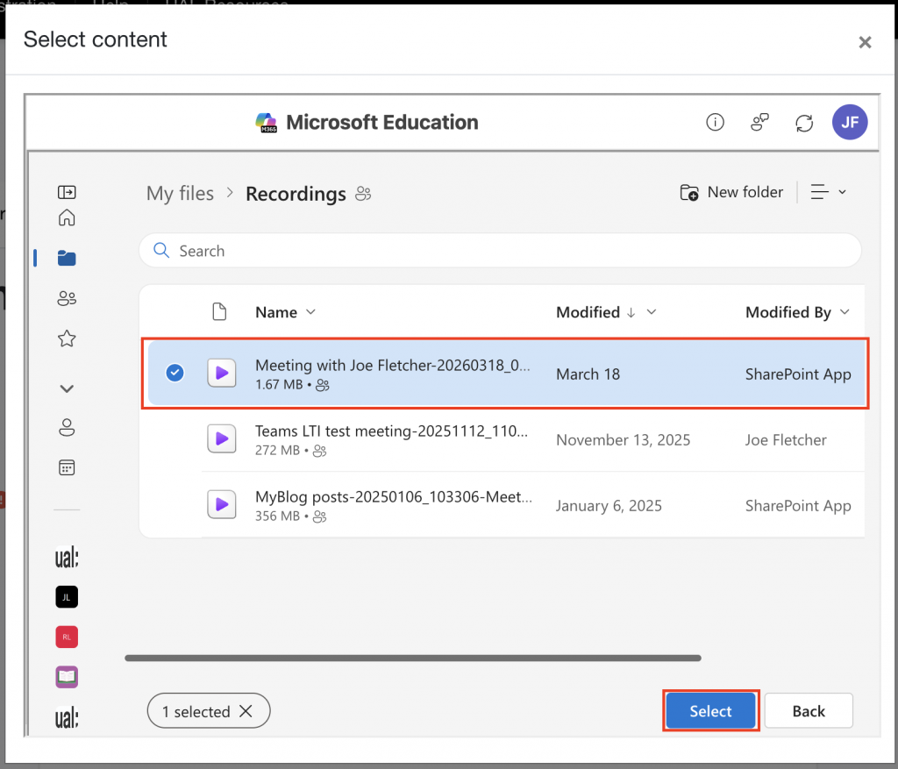Open Favorites star in the sidebar
898x769 pixels.
[x=67, y=338]
